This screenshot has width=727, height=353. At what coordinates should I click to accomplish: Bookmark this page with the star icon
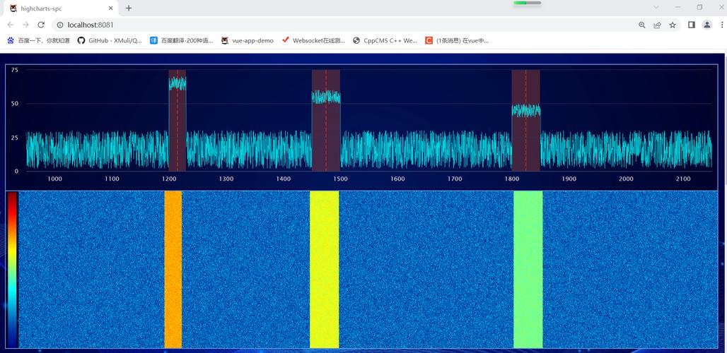[673, 25]
